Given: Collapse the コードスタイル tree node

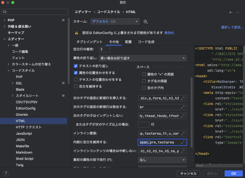Looking at the screenshot, I should pyautogui.click(x=9, y=70).
